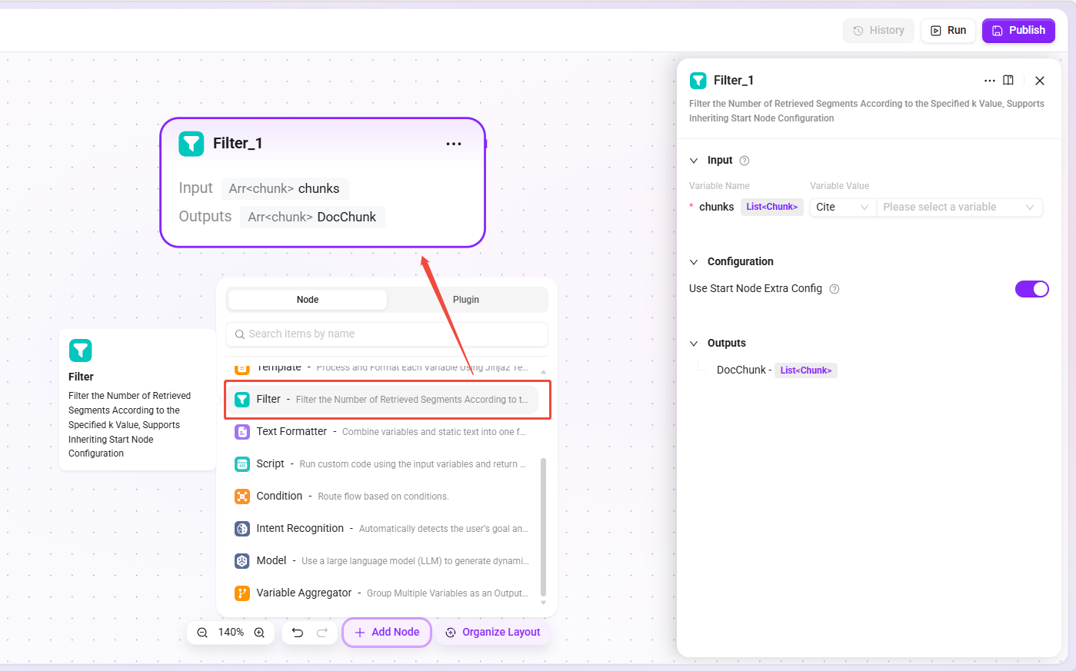Collapse the Configuration section
Screen dimensions: 1076x671
pyautogui.click(x=694, y=262)
